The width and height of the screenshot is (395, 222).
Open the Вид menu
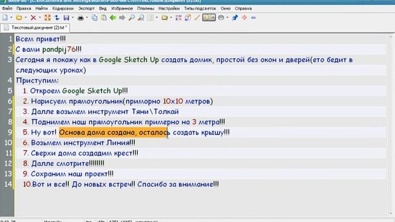pyautogui.click(x=103, y=8)
